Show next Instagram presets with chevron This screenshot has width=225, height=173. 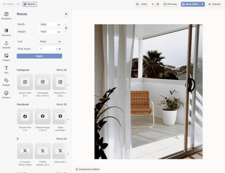(x=68, y=85)
